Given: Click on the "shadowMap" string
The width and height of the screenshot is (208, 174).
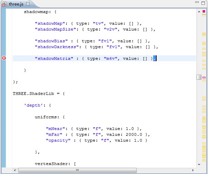Looking at the screenshot, I should pos(50,24).
